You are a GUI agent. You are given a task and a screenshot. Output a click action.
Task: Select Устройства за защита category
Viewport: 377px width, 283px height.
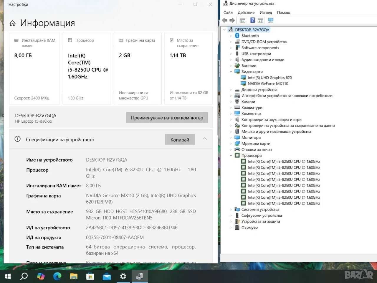click(x=260, y=221)
